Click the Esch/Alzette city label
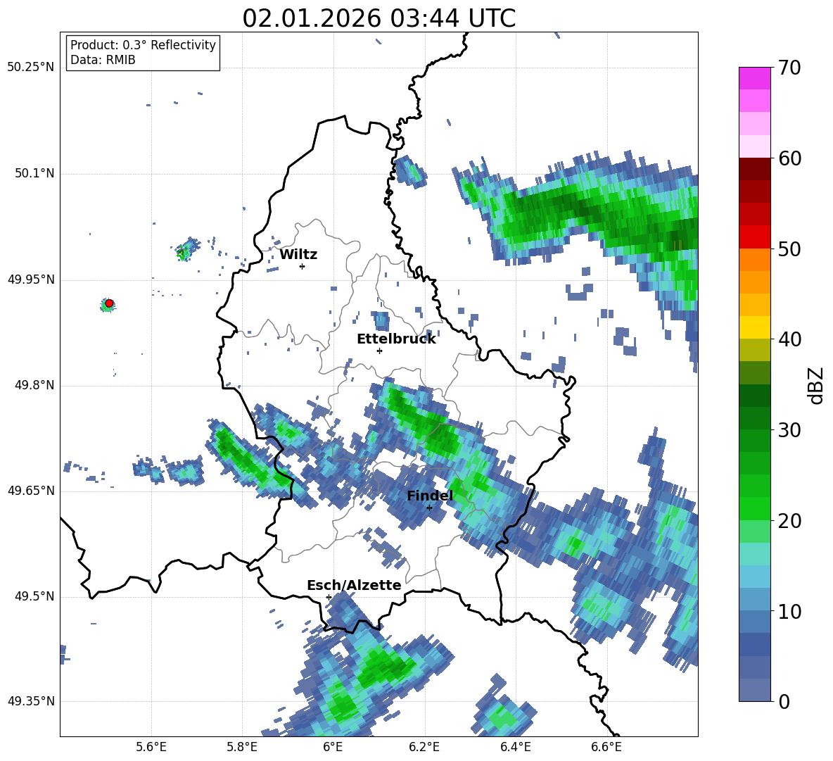833x761 pixels. [x=354, y=585]
